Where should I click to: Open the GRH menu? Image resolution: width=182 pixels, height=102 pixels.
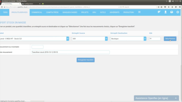click(x=94, y=12)
